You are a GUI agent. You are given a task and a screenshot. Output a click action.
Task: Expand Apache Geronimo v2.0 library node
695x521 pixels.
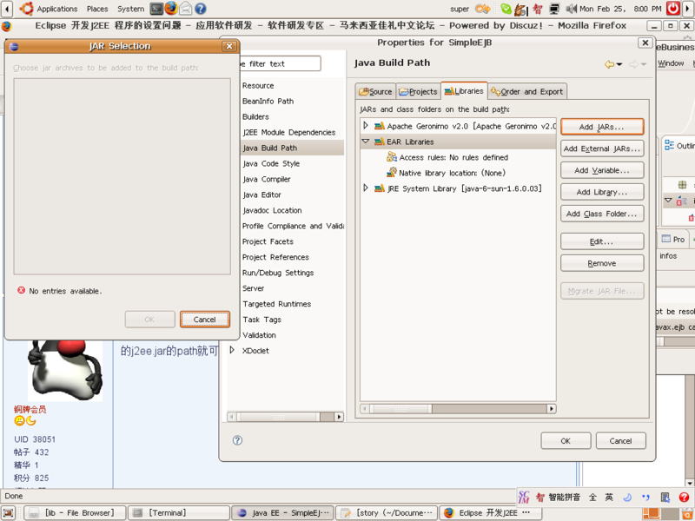[366, 126]
